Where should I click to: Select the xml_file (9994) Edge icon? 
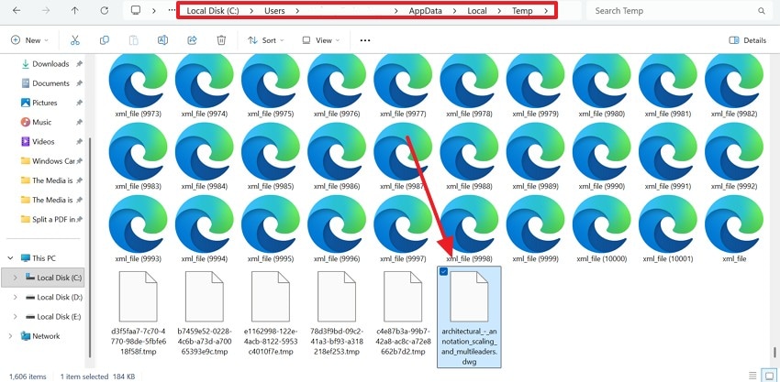click(x=204, y=224)
